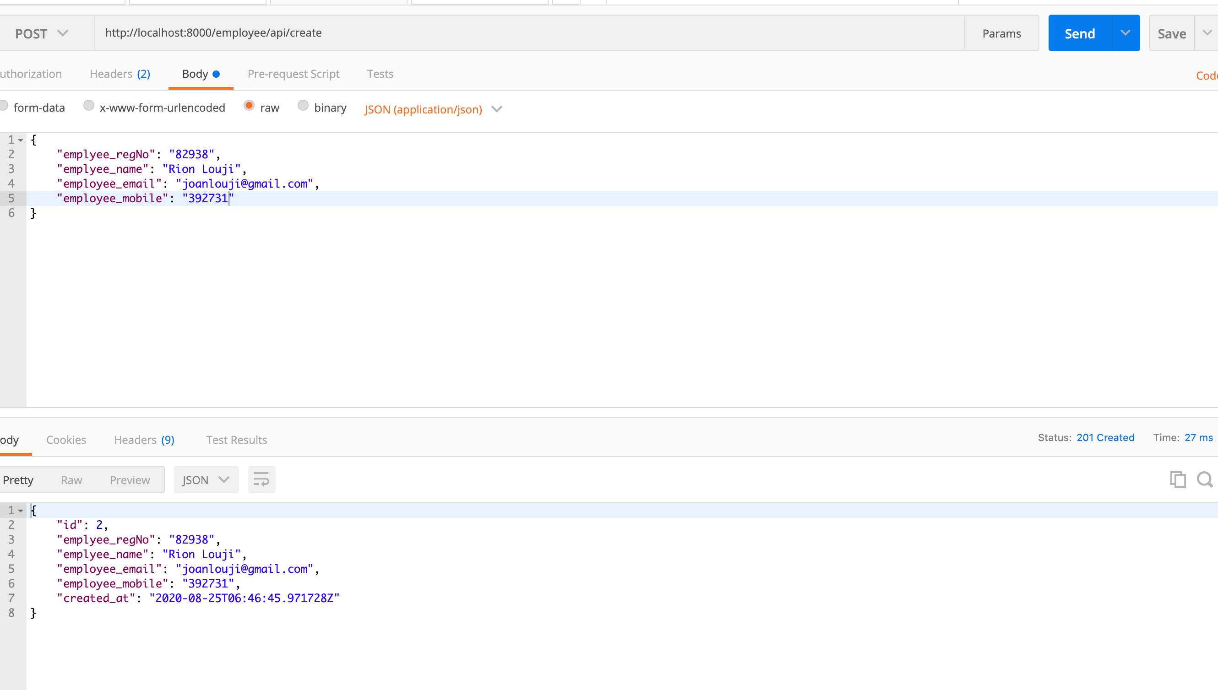Select the POST method dropdown

click(41, 33)
